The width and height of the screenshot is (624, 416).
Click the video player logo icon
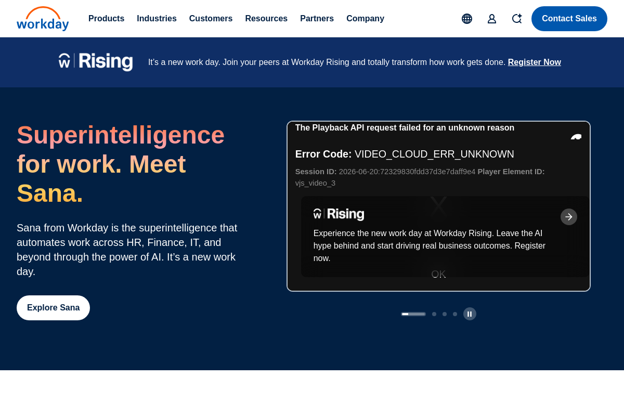576,137
